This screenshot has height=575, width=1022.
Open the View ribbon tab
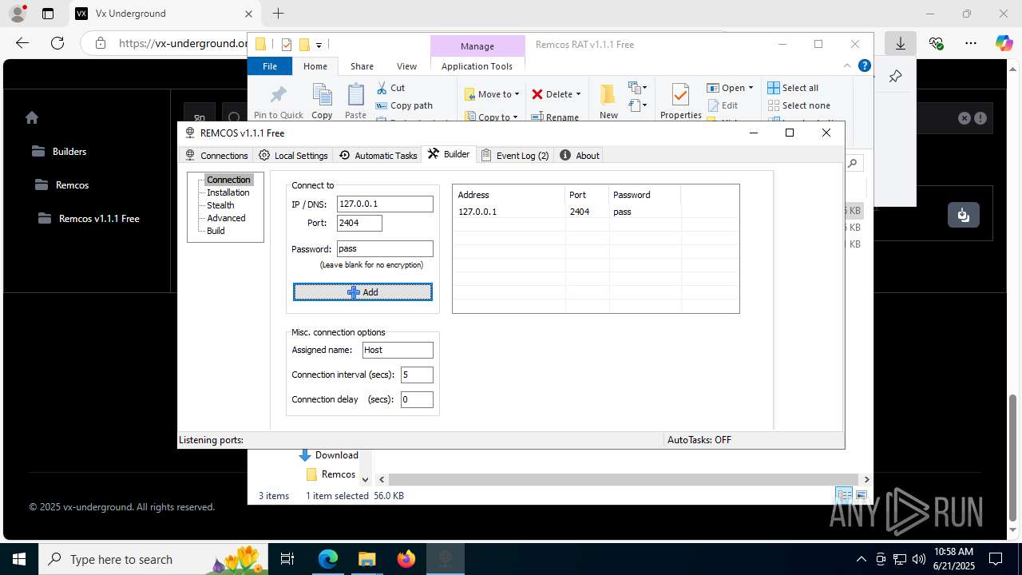[406, 66]
